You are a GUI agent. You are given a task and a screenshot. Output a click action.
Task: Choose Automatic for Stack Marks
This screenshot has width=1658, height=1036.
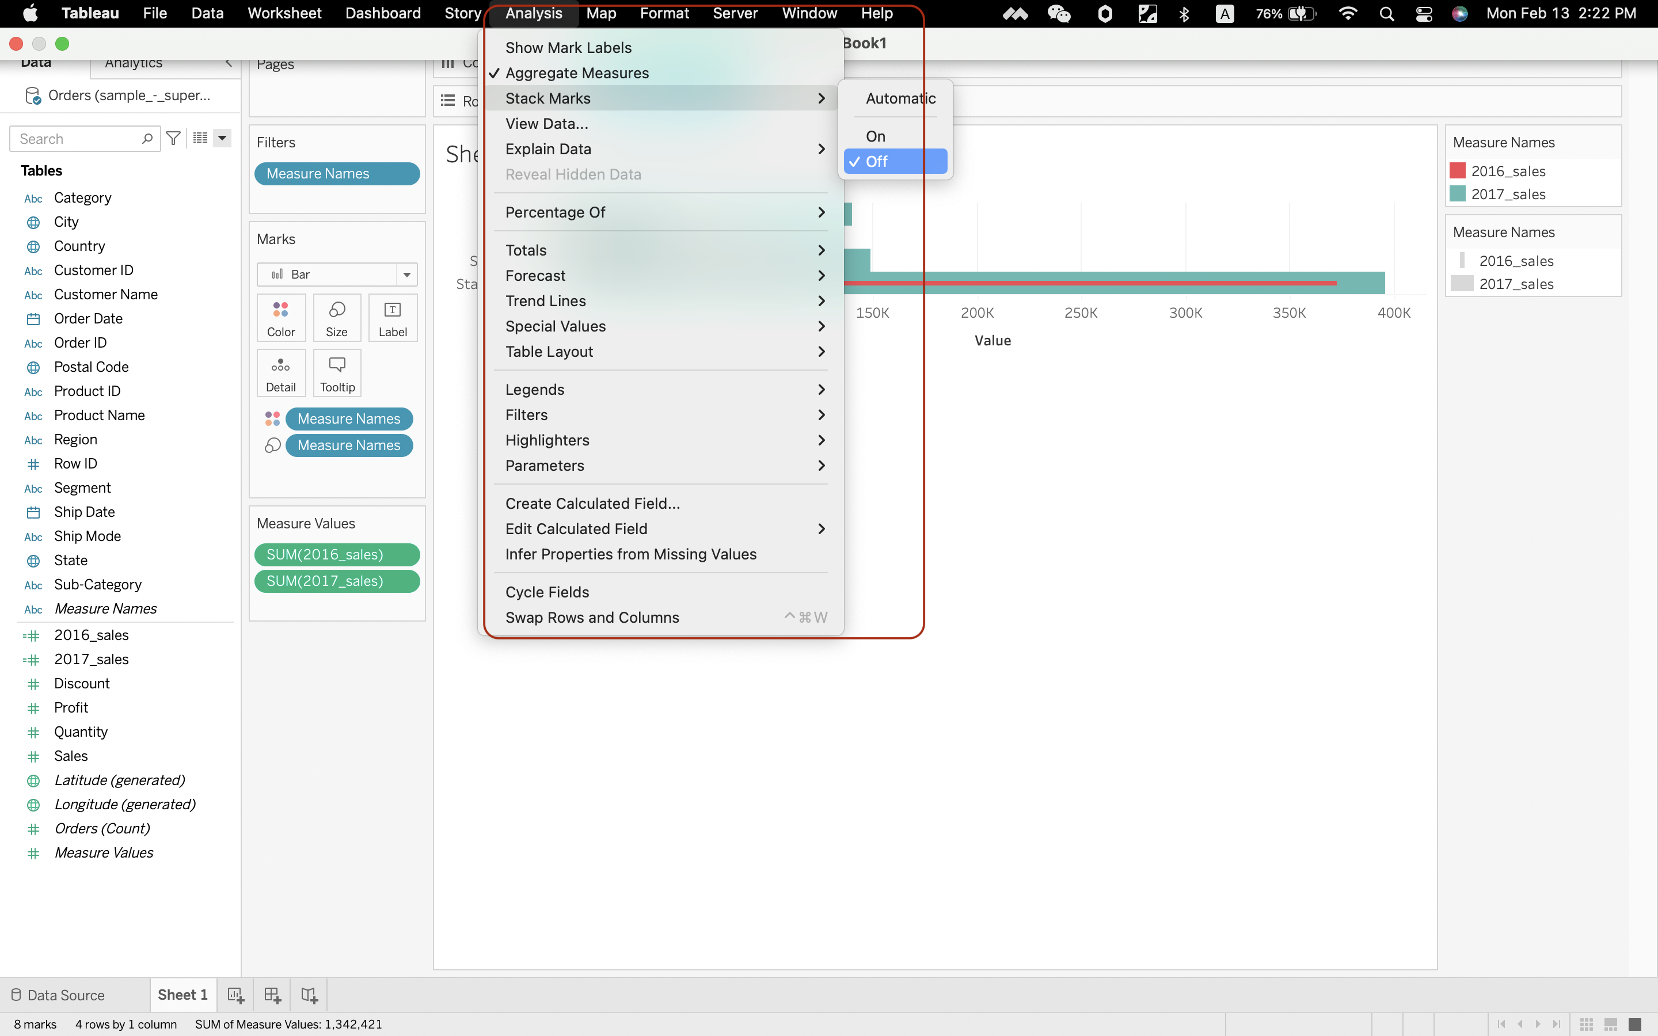[x=900, y=98]
